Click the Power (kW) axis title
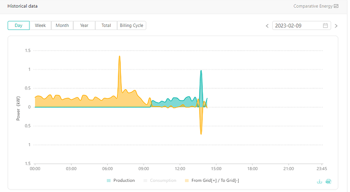This screenshot has width=350, height=192. coord(18,109)
